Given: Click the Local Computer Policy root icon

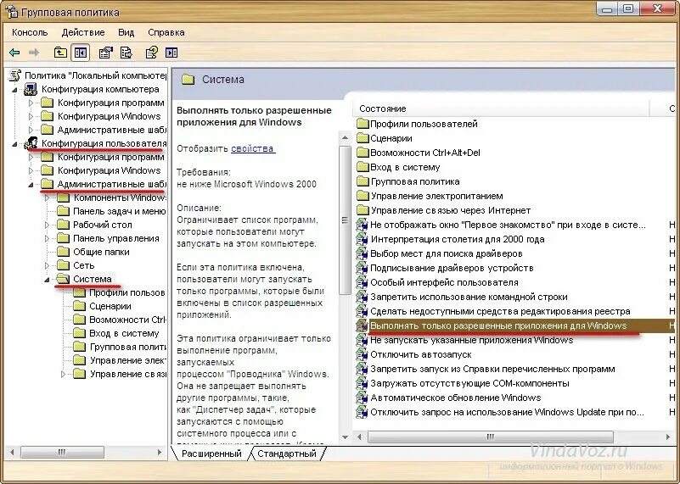Looking at the screenshot, I should (14, 75).
